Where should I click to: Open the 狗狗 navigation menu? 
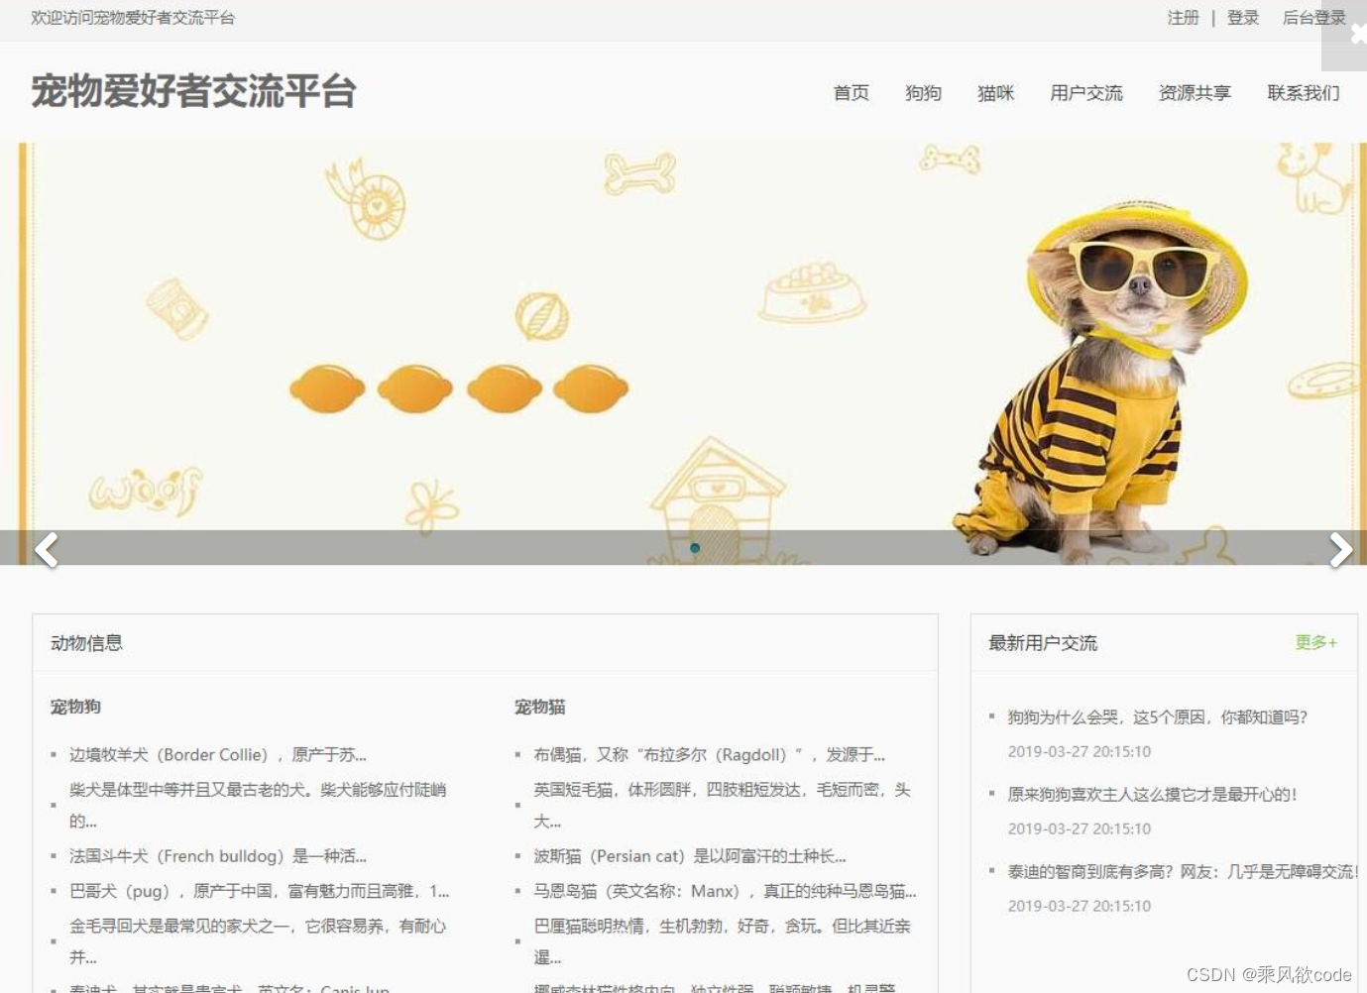922,92
